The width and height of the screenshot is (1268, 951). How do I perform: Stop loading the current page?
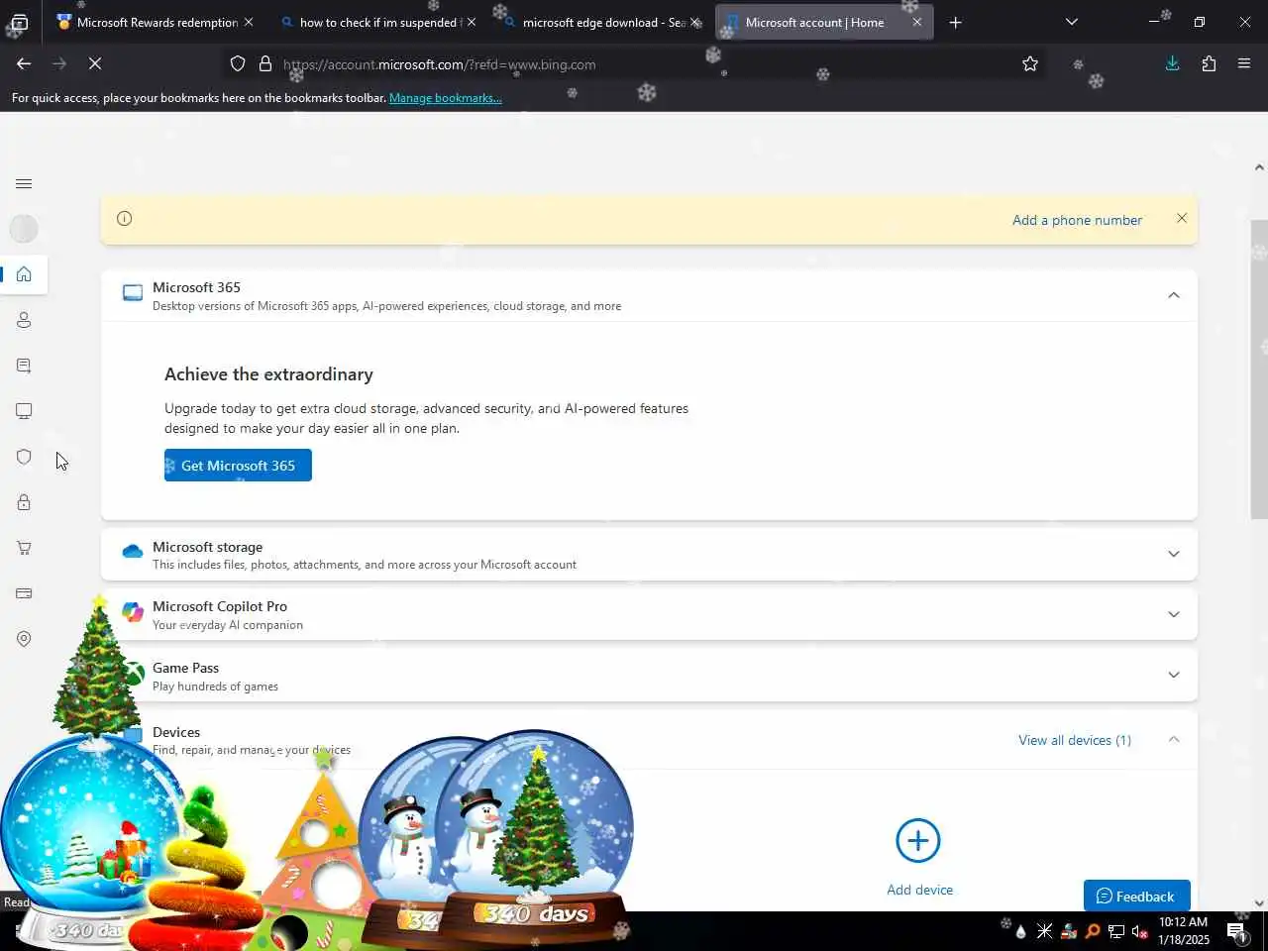tap(95, 63)
